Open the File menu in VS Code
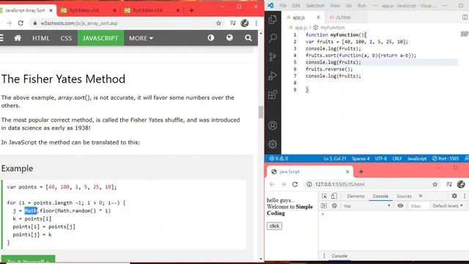This screenshot has height=264, width=469. pyautogui.click(x=283, y=5)
